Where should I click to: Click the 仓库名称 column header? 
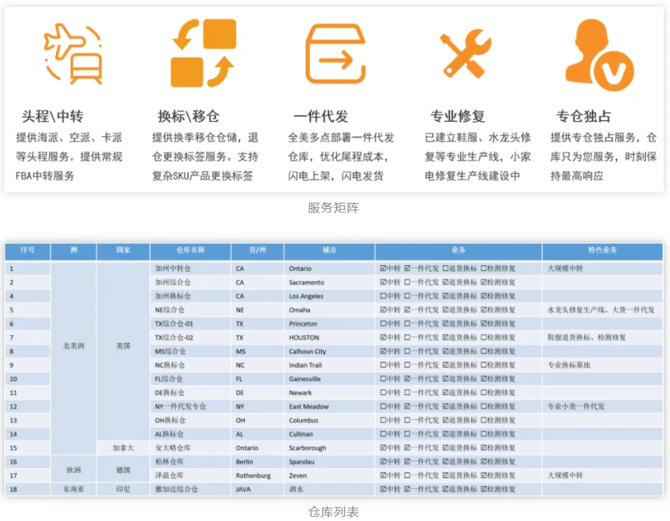[191, 250]
